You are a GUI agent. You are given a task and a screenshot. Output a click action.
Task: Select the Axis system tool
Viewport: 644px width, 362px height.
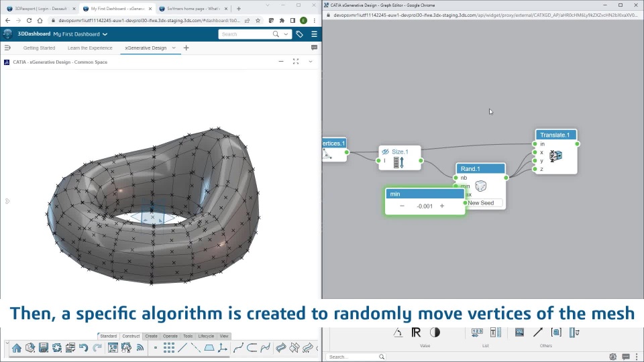[x=223, y=348]
